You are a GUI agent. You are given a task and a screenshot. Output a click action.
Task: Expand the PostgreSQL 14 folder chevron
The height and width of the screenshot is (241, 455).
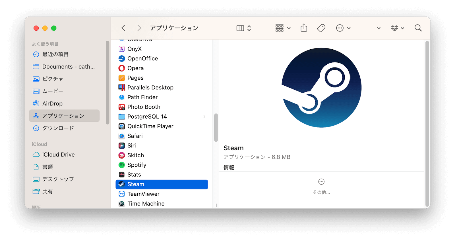click(204, 117)
